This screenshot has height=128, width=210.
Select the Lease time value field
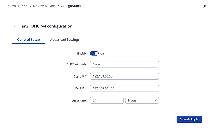pos(107,100)
